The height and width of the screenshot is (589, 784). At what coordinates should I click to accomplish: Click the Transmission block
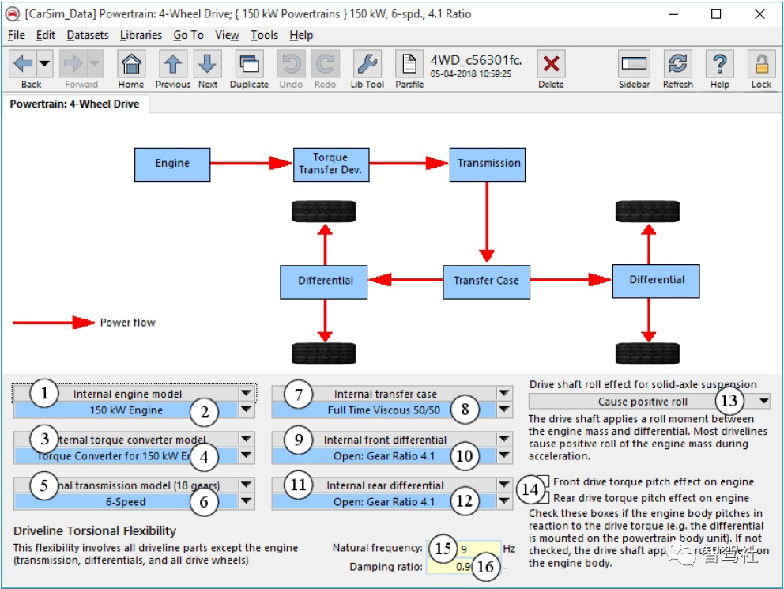tap(488, 164)
